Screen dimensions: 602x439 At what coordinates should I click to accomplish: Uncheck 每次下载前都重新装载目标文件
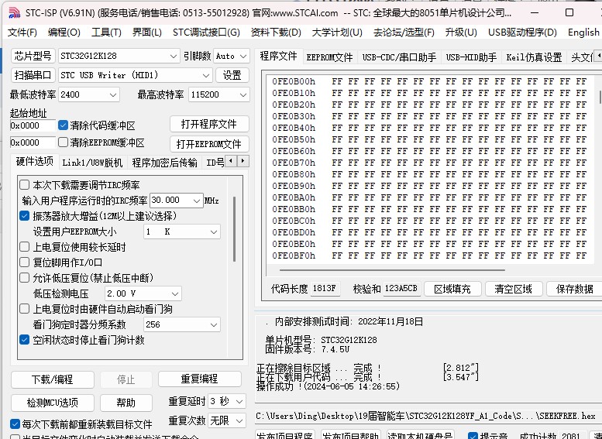15,424
